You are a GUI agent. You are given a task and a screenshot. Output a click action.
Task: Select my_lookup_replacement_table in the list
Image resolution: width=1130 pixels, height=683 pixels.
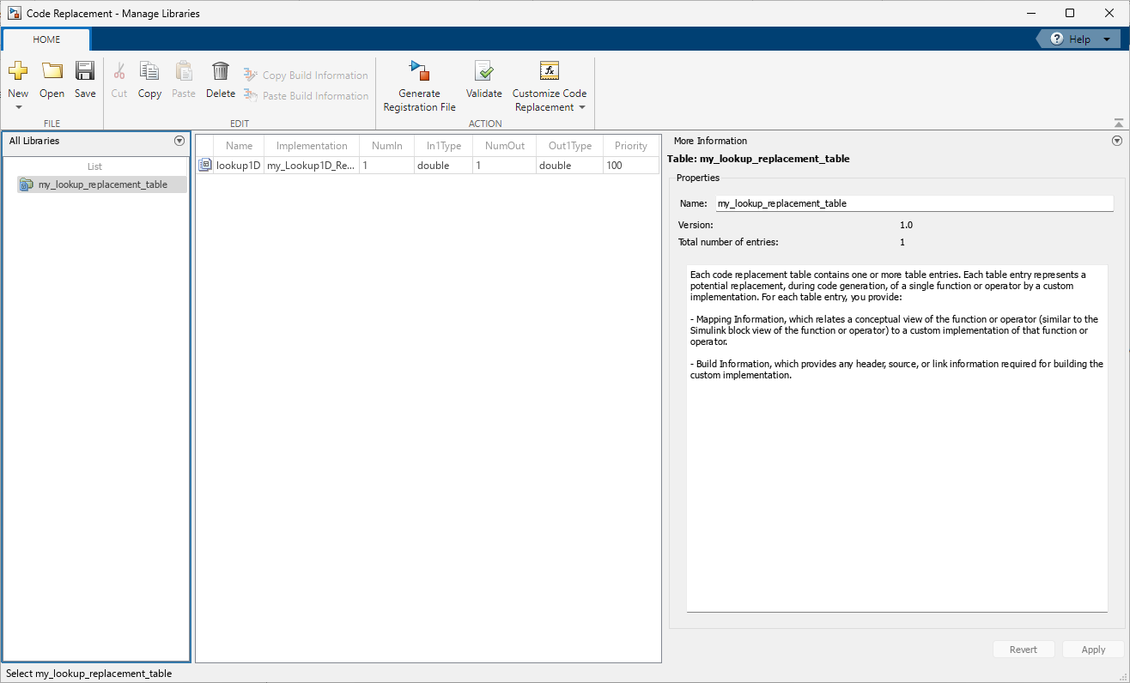tap(102, 184)
